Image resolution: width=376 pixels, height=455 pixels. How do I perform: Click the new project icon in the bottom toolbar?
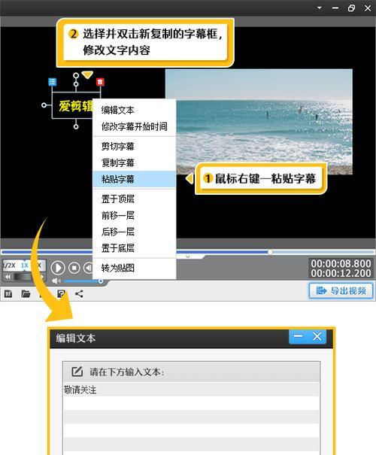point(8,294)
